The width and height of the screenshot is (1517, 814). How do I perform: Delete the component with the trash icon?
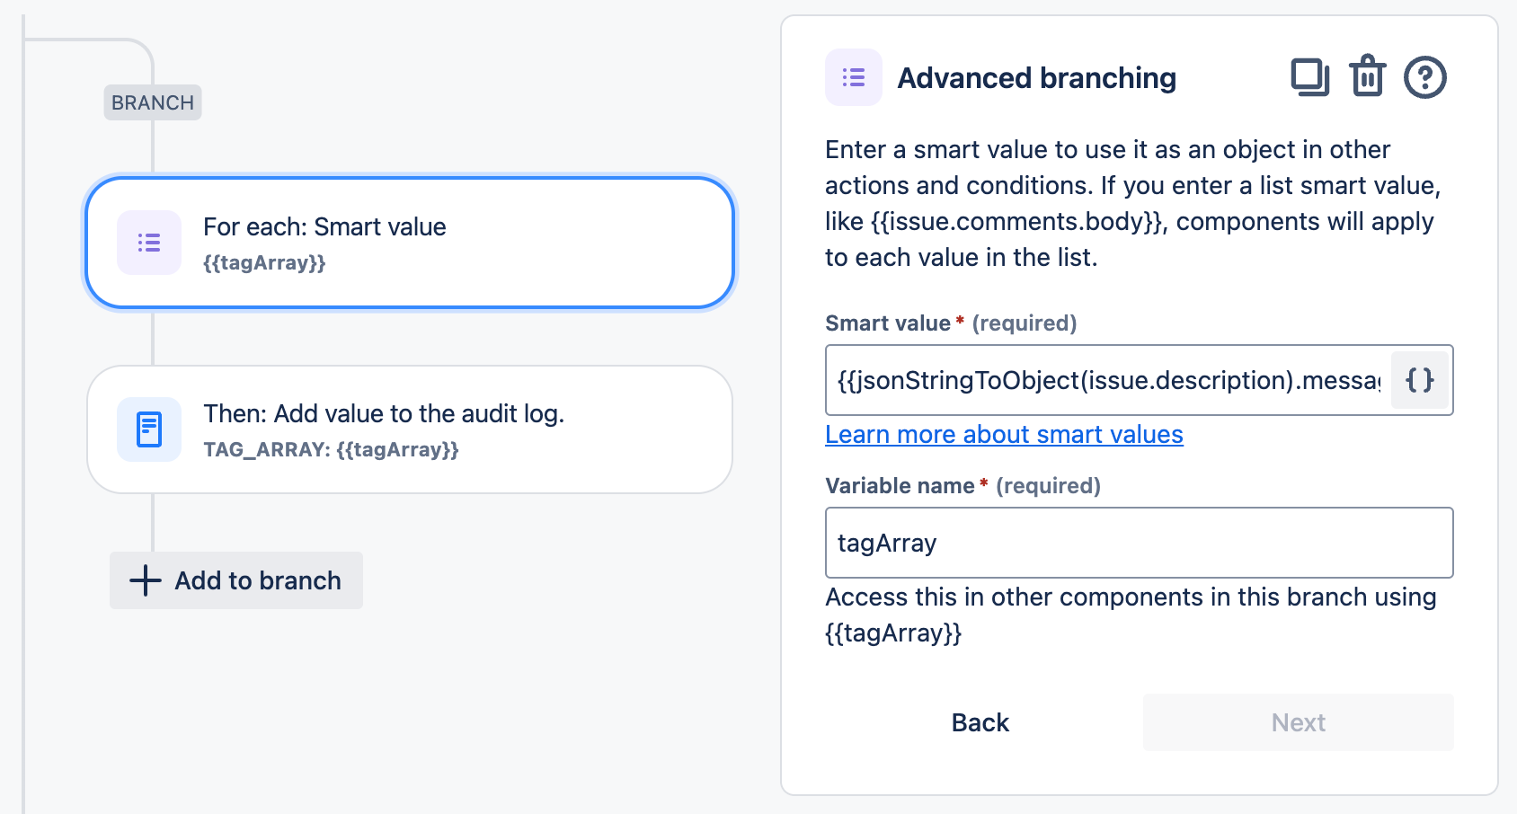click(1367, 77)
